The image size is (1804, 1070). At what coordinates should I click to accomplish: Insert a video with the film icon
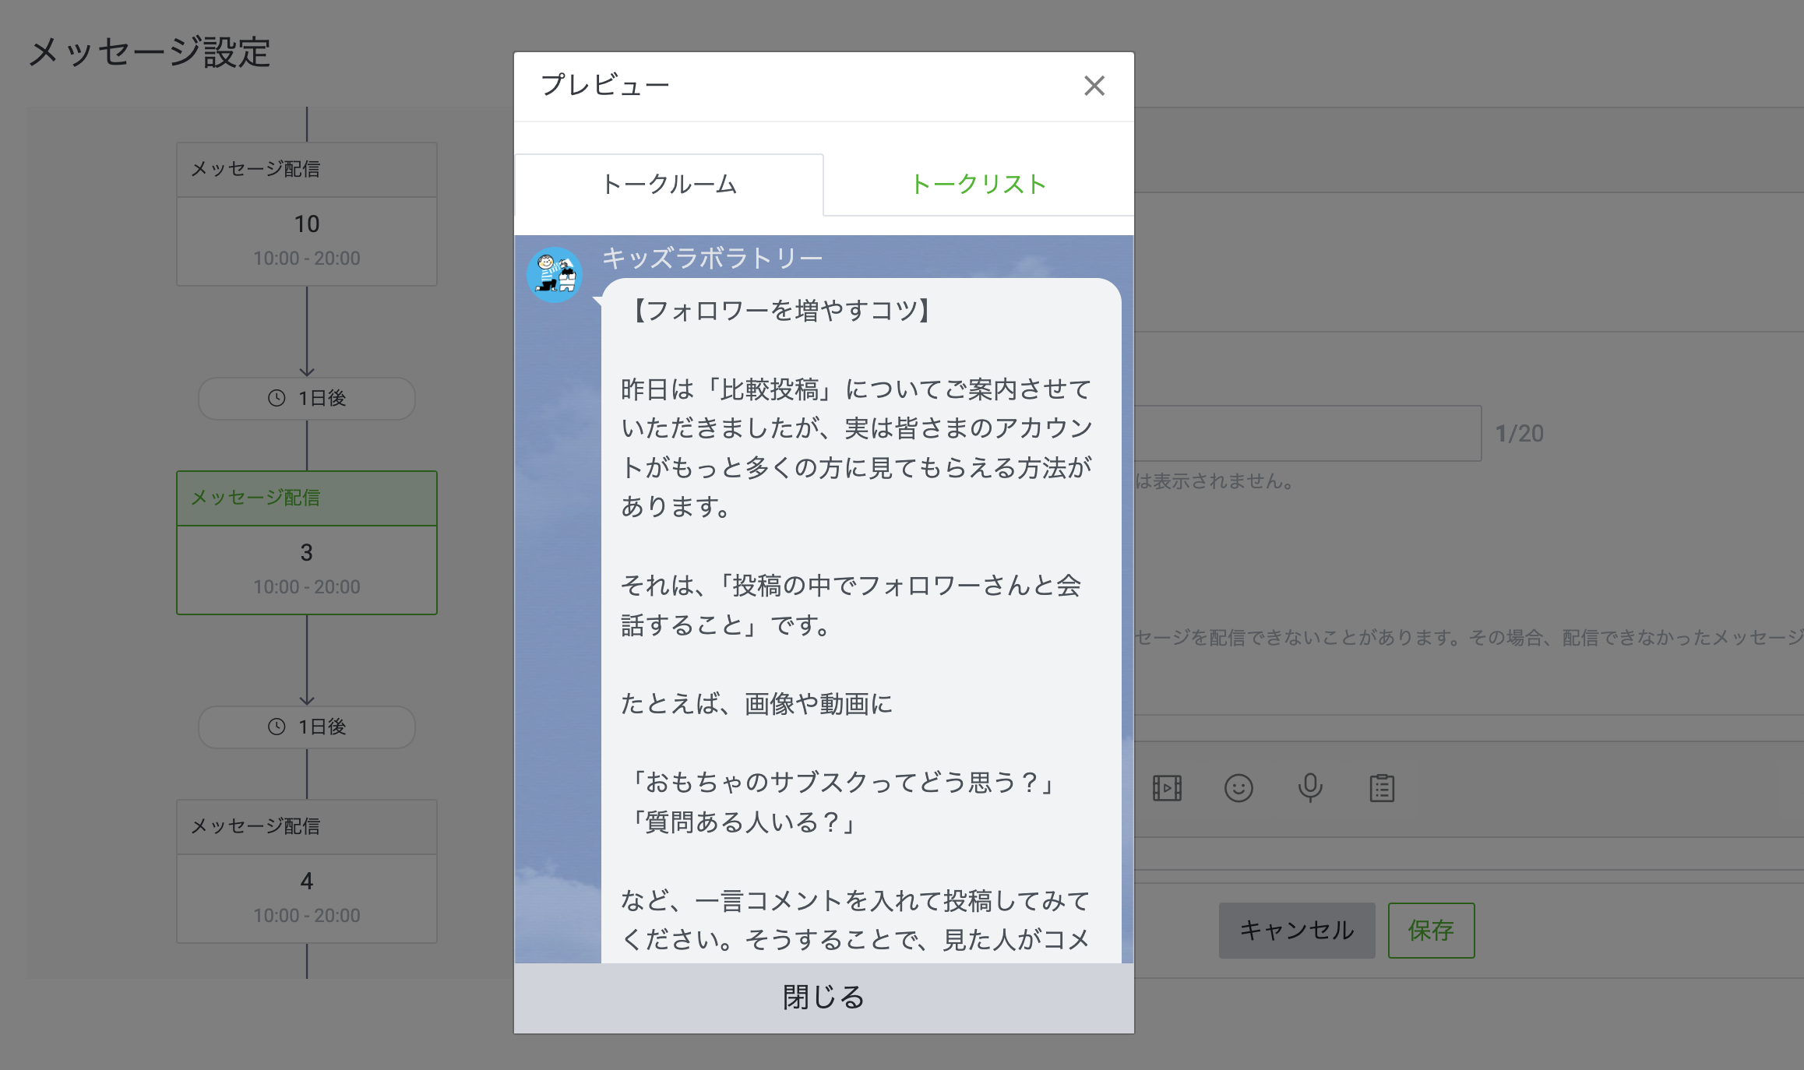[x=1167, y=788]
